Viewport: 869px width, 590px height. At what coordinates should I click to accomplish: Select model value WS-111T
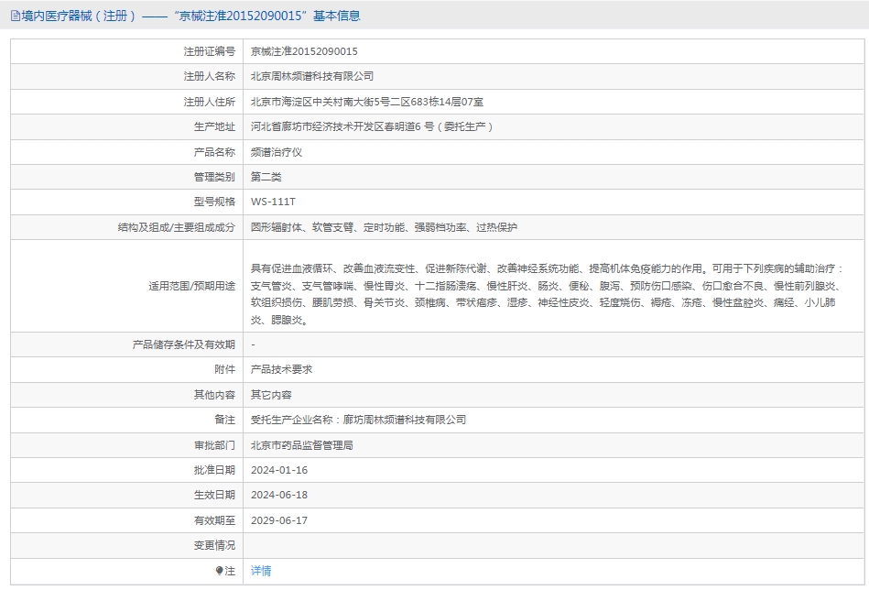click(273, 202)
